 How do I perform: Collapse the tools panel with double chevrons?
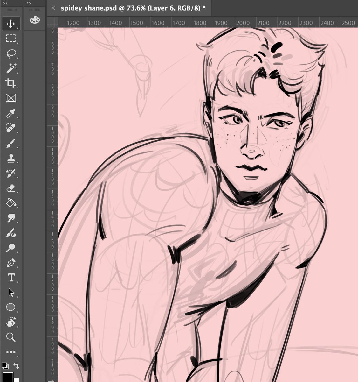tap(5, 3)
